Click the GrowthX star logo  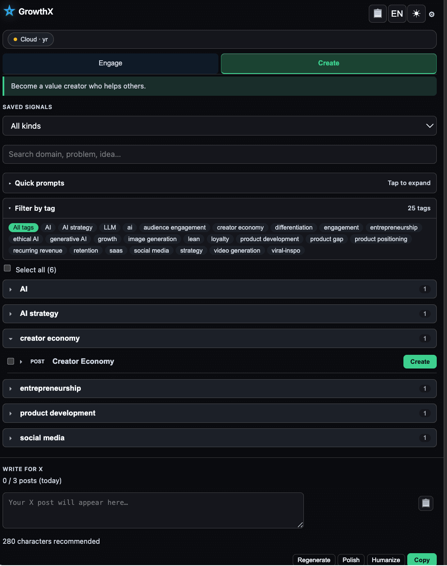tap(9, 11)
